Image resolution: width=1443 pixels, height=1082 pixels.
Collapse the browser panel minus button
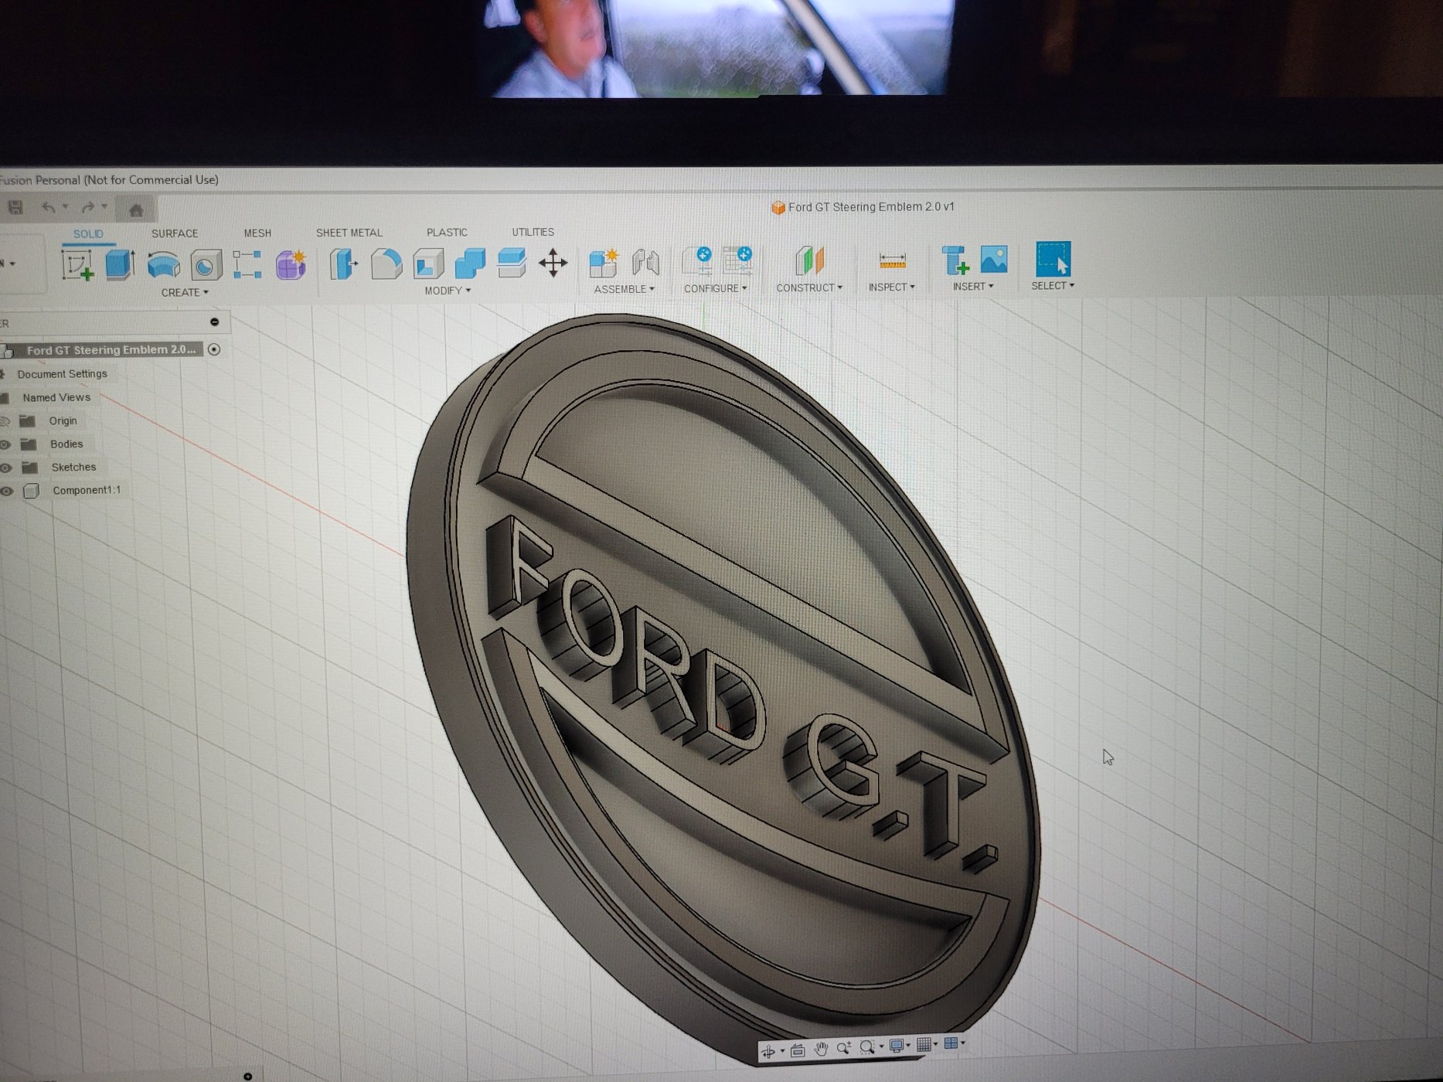(215, 322)
